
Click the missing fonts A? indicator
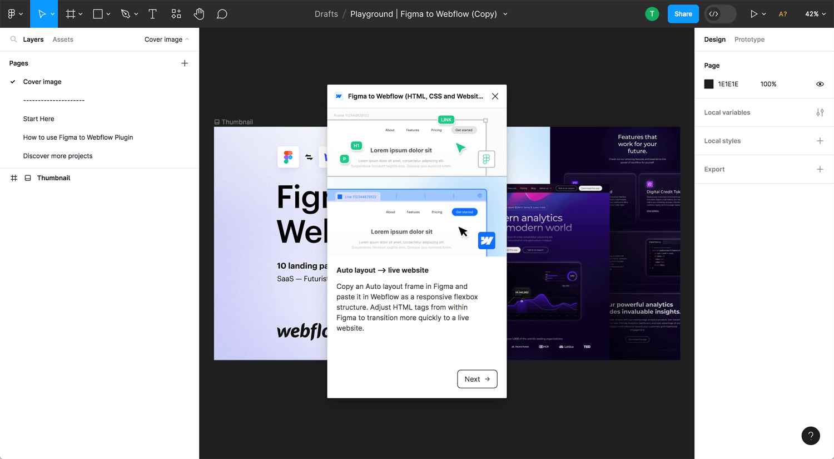(x=783, y=14)
